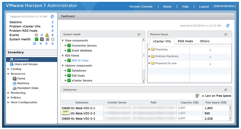Click the green ESX hosts status icon
This screenshot has height=130, width=241.
tap(69, 75)
